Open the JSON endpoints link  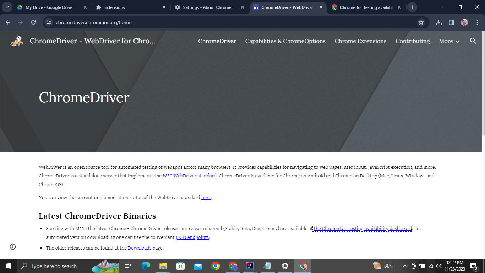point(192,237)
